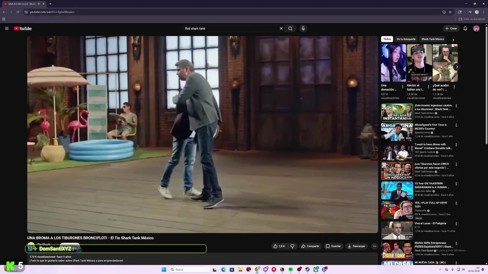Show more filter chips with the arrow
Screen dimensions: 488x274
point(453,40)
